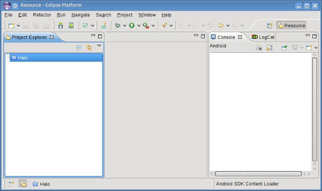Maximize the Project Explorer panel
This screenshot has width=322, height=191.
click(x=100, y=36)
